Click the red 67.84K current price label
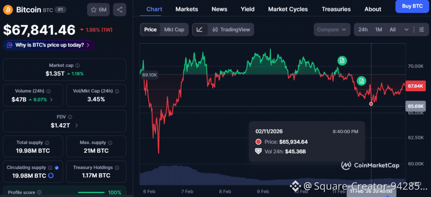Image resolution: width=431 pixels, height=197 pixels. pyautogui.click(x=415, y=86)
